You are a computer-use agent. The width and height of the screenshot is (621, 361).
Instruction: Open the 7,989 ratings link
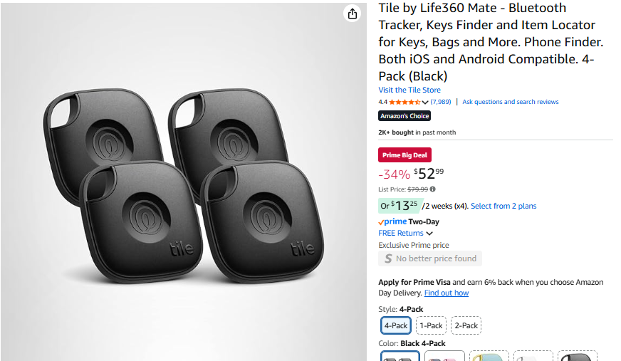(441, 102)
